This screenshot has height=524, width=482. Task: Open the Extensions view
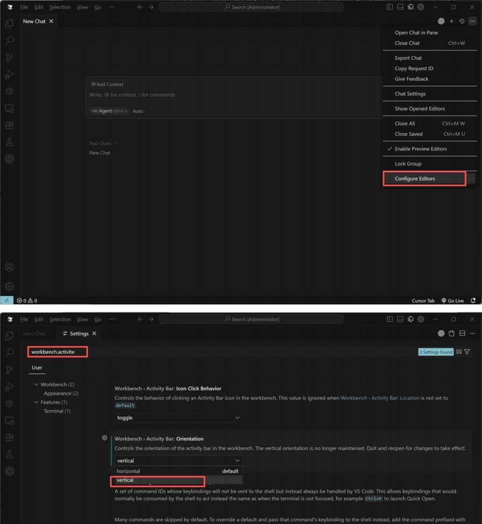coord(8,125)
